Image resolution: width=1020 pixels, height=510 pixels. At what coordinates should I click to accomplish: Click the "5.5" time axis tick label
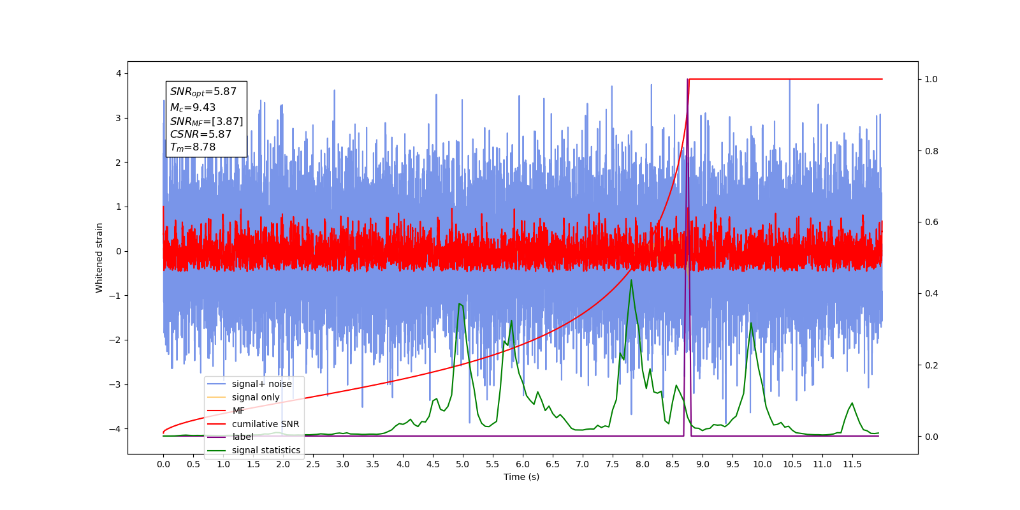pyautogui.click(x=493, y=464)
